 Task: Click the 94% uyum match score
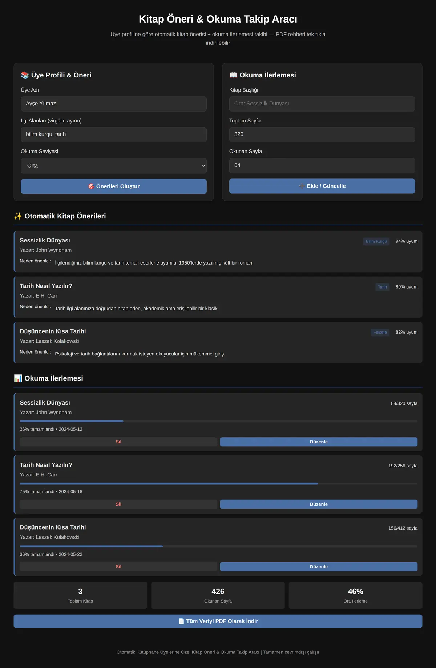click(x=407, y=241)
